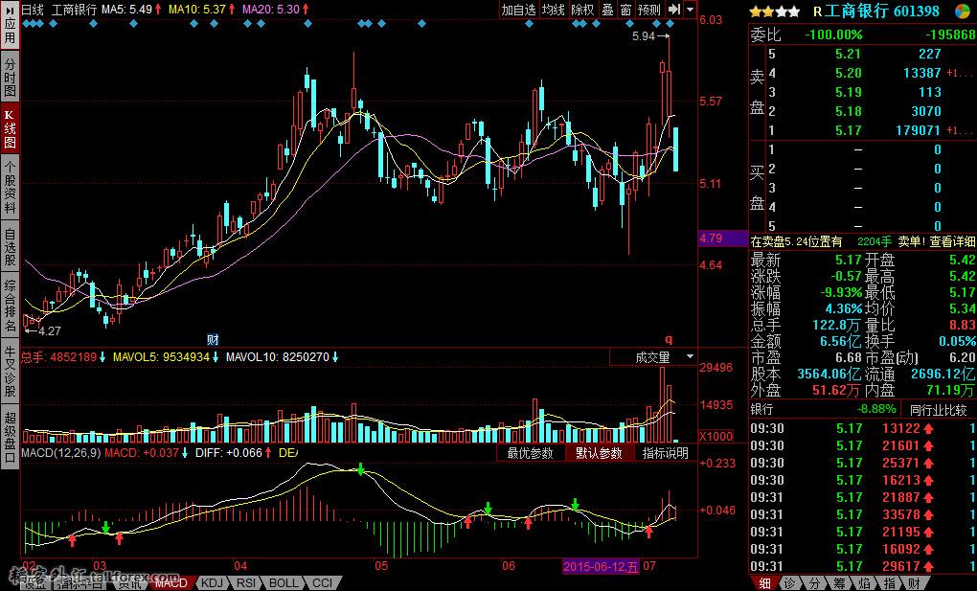Click the red up arrow beside MA20 5.30
The height and width of the screenshot is (591, 977).
pyautogui.click(x=305, y=10)
